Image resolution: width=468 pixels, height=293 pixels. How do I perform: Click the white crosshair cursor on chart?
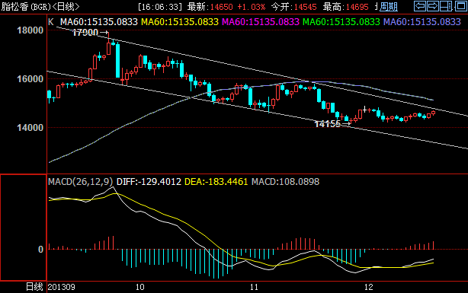(x=364, y=110)
